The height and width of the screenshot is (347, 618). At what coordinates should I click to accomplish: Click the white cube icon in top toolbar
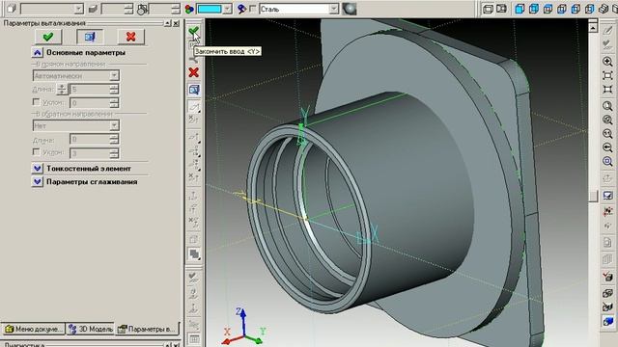point(11,9)
